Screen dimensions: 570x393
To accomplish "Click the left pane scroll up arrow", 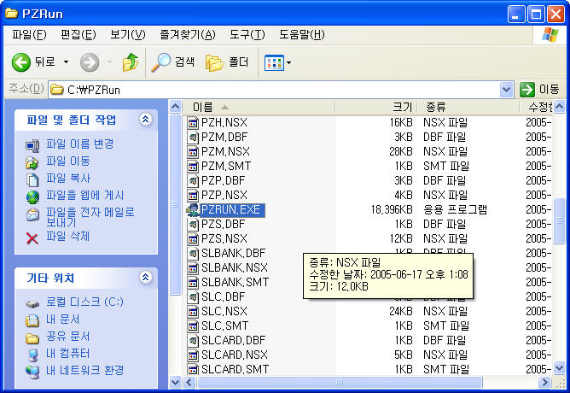I will click(x=175, y=107).
